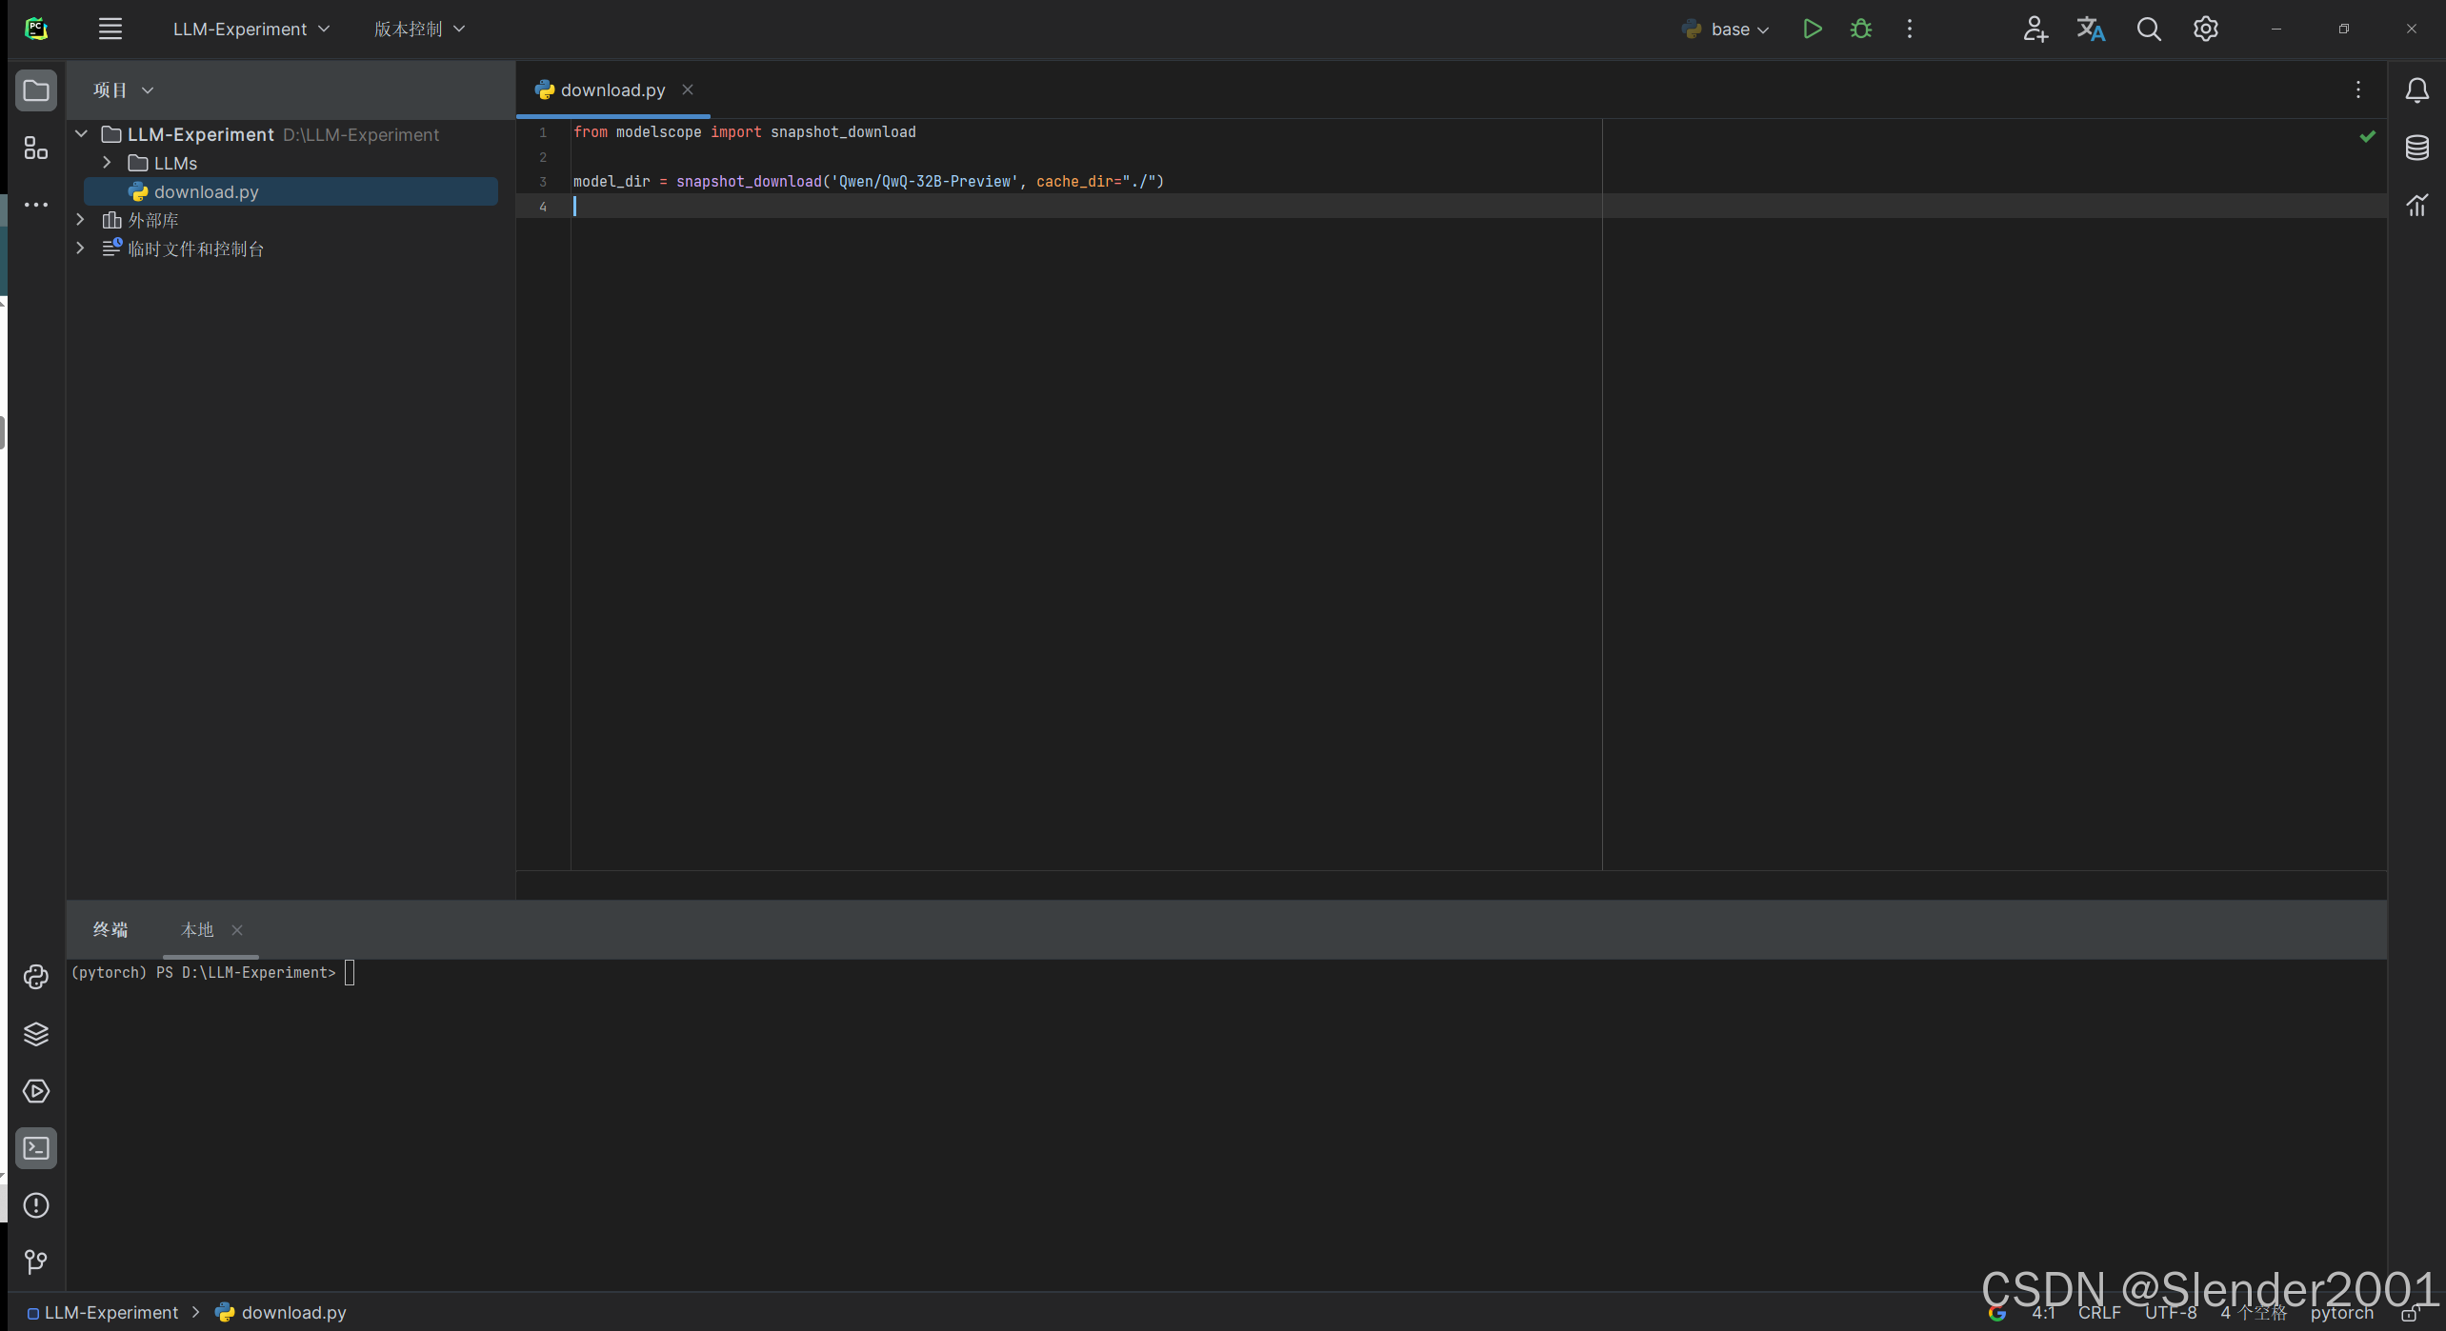Select download.py in project tree
Image resolution: width=2446 pixels, height=1331 pixels.
click(291, 191)
